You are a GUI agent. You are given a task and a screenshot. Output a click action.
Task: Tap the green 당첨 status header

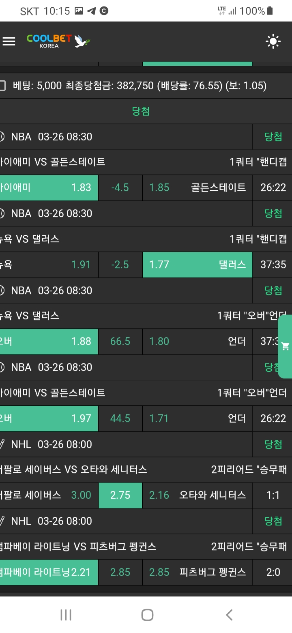(x=141, y=111)
